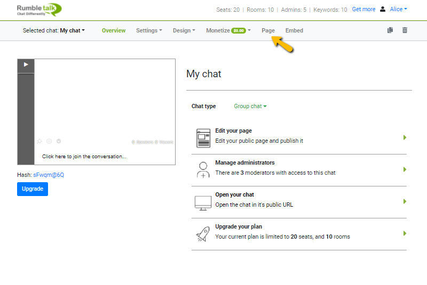The height and width of the screenshot is (285, 427).
Task: Expand the chat preview sidebar play arrow
Action: click(x=26, y=65)
